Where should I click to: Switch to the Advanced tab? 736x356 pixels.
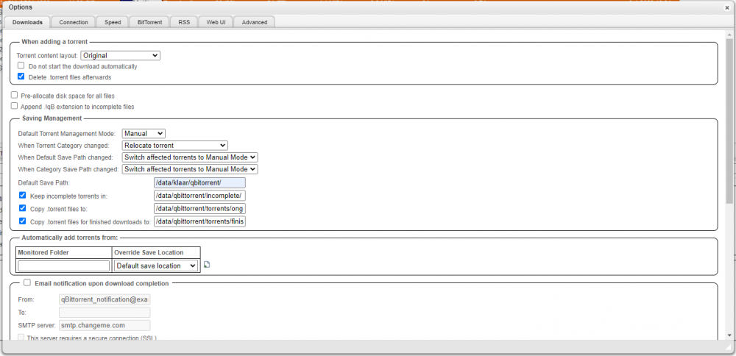(255, 22)
